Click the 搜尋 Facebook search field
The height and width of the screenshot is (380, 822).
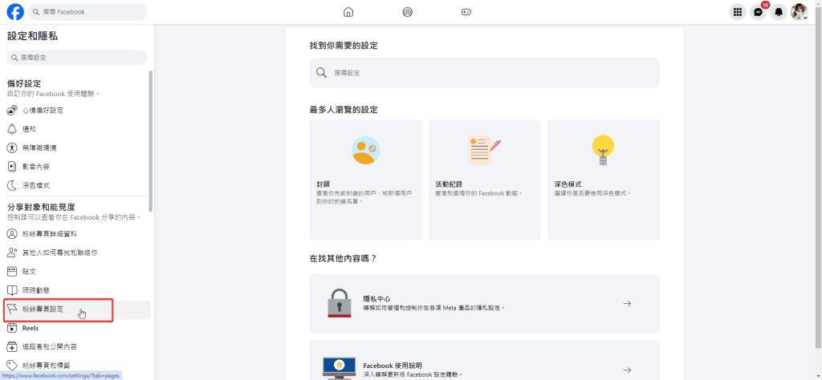[x=87, y=12]
